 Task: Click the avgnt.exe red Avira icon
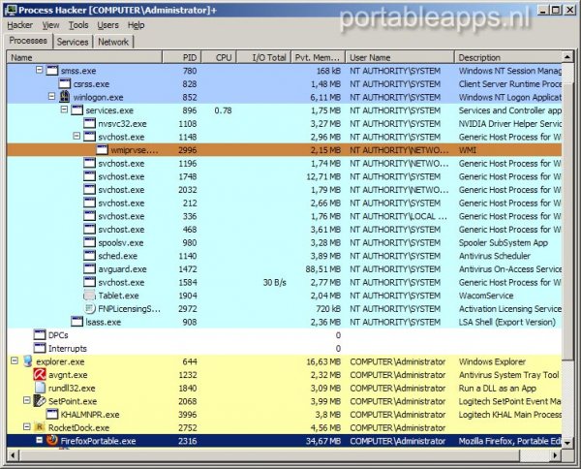click(x=40, y=374)
